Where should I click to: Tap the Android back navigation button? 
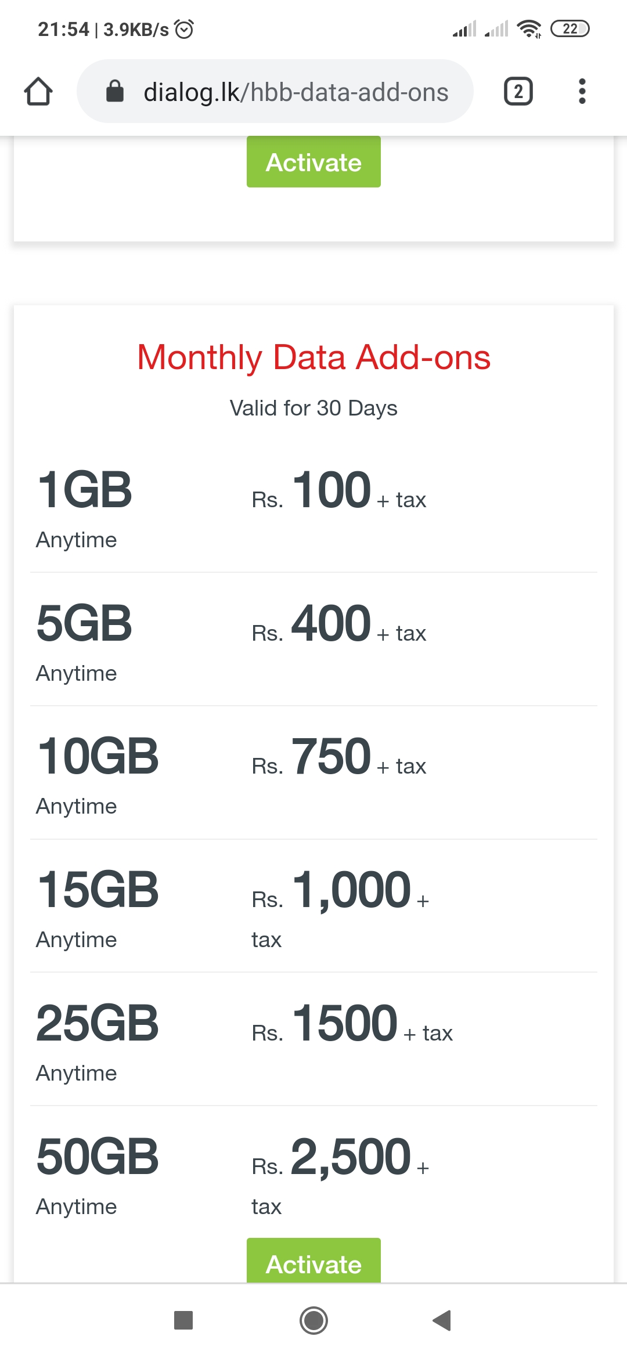442,1320
